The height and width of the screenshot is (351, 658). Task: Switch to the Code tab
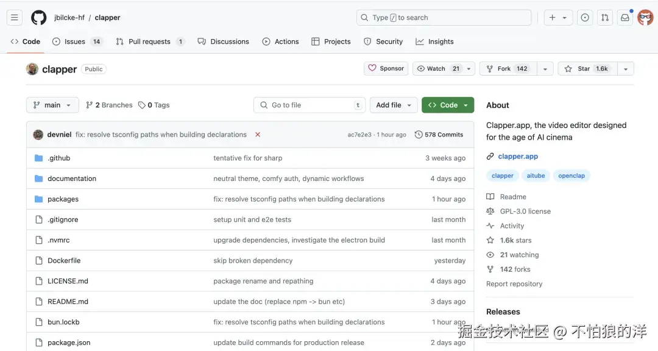[x=26, y=41]
